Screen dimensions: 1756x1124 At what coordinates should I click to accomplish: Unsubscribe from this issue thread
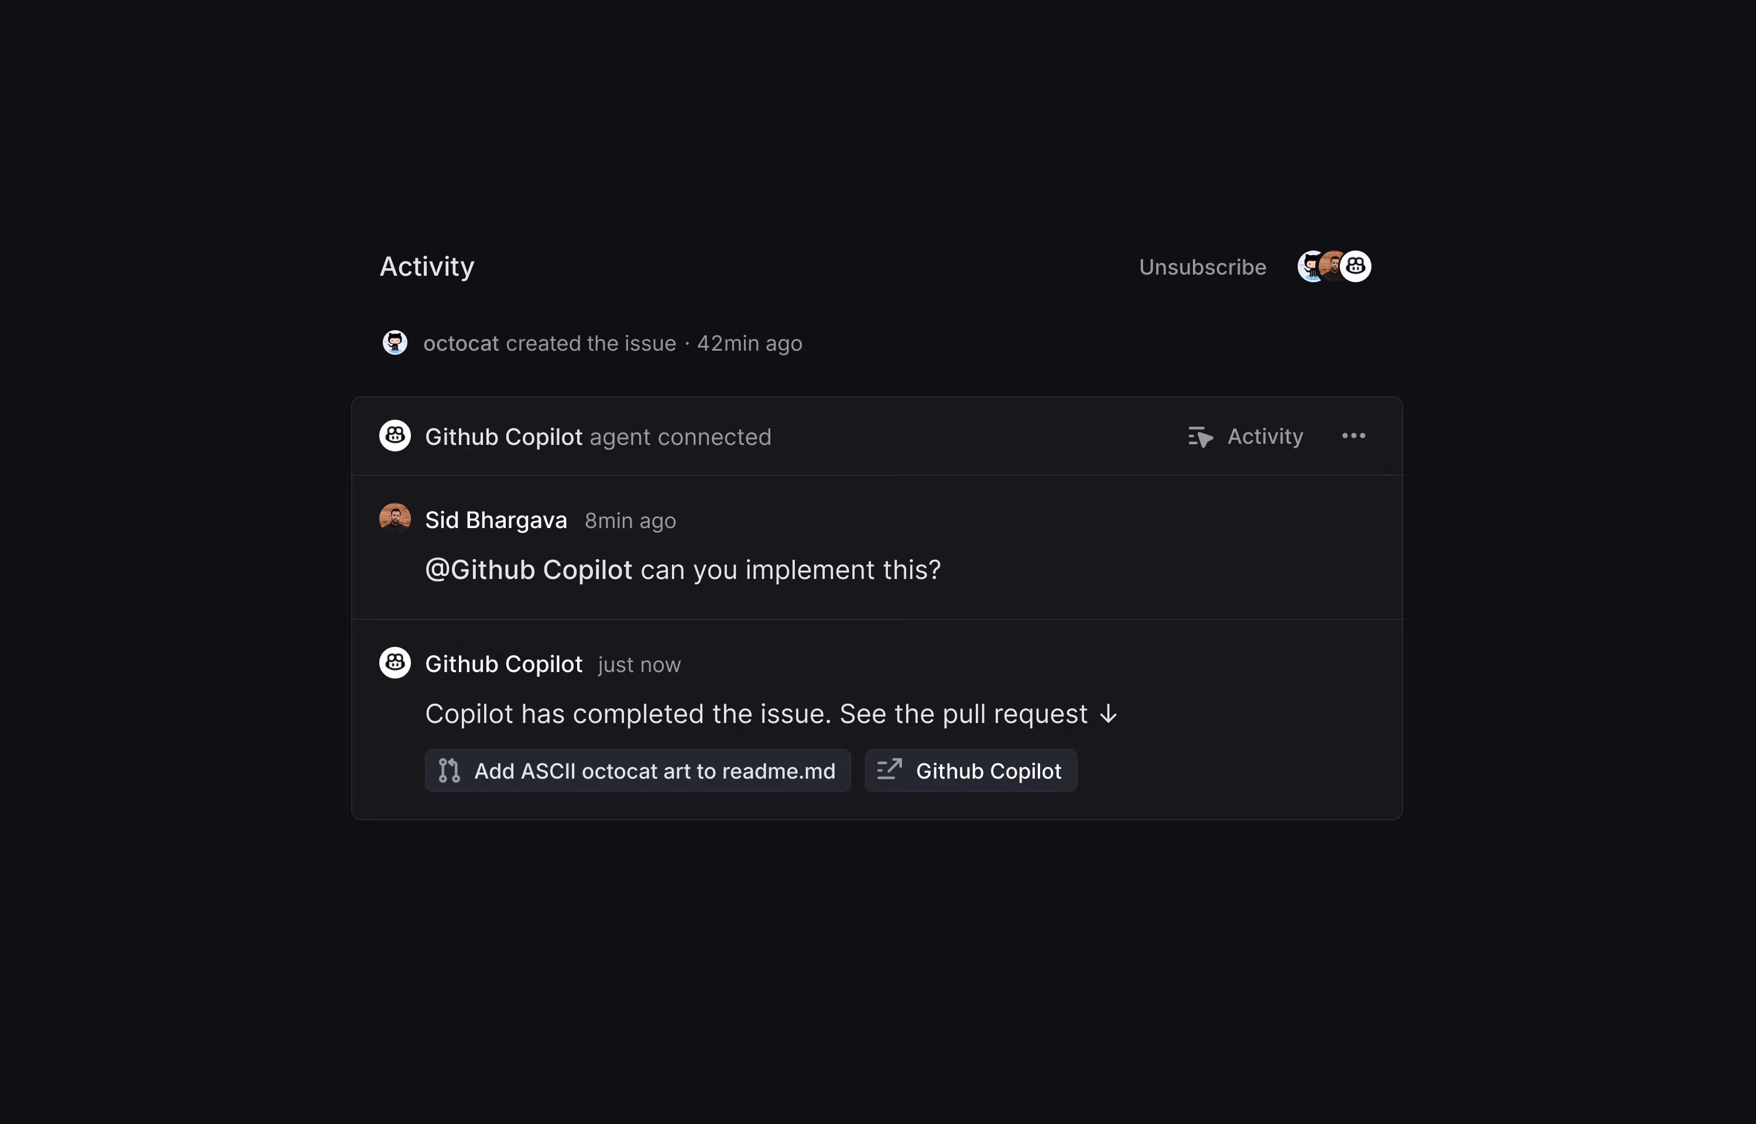(x=1202, y=266)
